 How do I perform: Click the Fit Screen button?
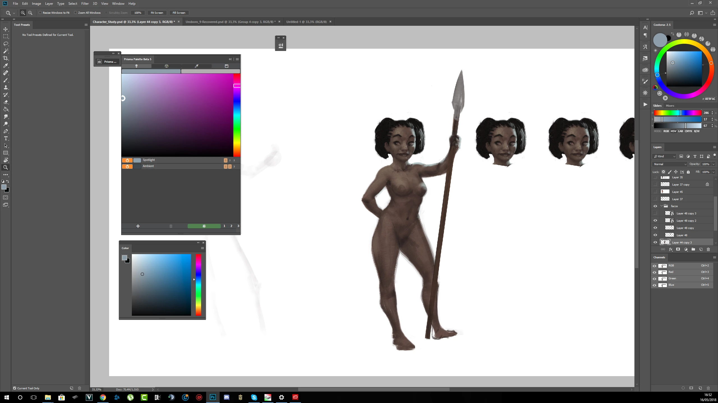tap(157, 13)
